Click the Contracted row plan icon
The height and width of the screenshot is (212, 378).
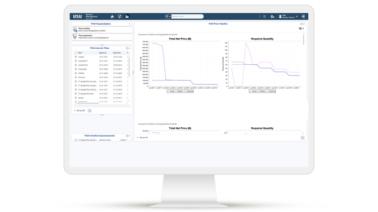[x=76, y=69]
